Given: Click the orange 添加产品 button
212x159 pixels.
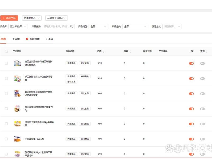Looking at the screenshot, I should 9,18.
